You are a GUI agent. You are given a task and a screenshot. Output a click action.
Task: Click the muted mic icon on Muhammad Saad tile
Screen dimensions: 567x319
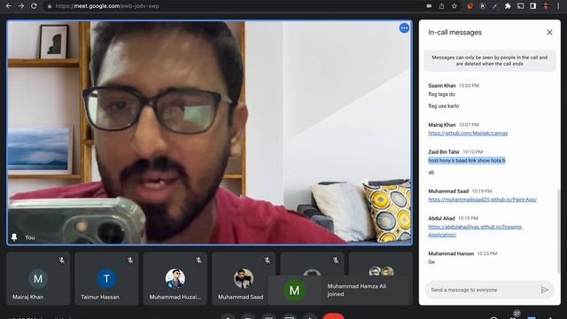click(268, 260)
